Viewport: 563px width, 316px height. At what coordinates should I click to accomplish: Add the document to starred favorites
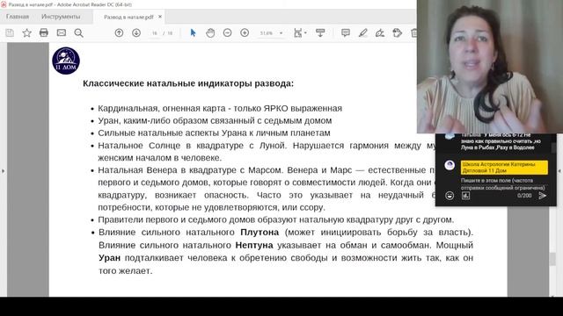click(x=26, y=33)
